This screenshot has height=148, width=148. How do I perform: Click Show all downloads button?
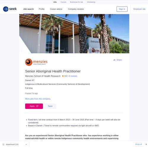click(139, 144)
